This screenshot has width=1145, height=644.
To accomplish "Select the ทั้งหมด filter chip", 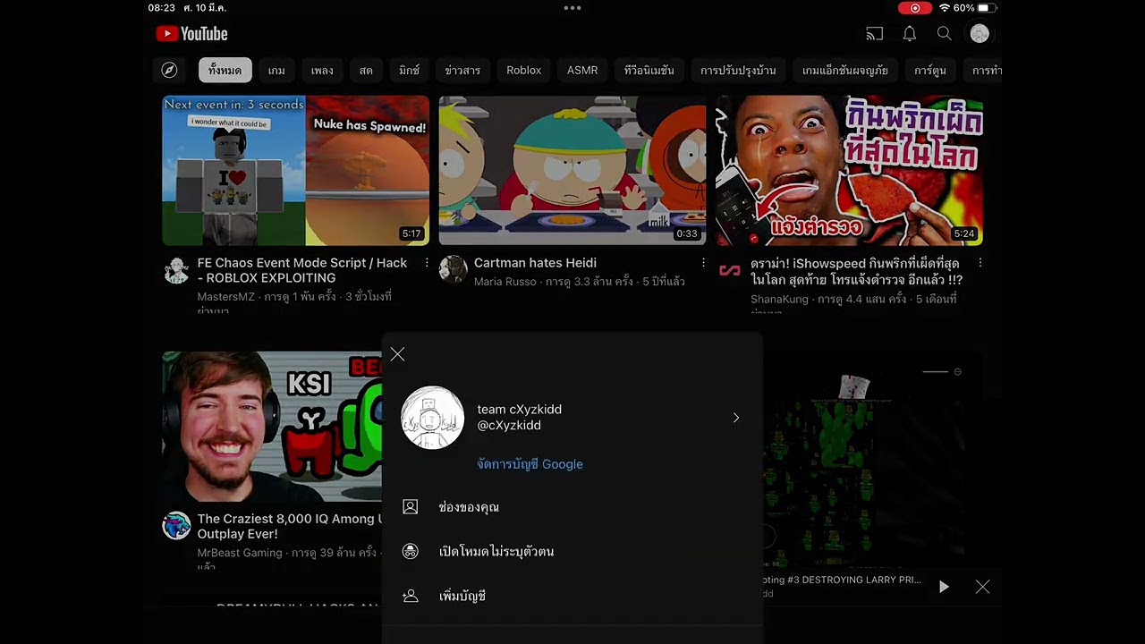I will 225,70.
